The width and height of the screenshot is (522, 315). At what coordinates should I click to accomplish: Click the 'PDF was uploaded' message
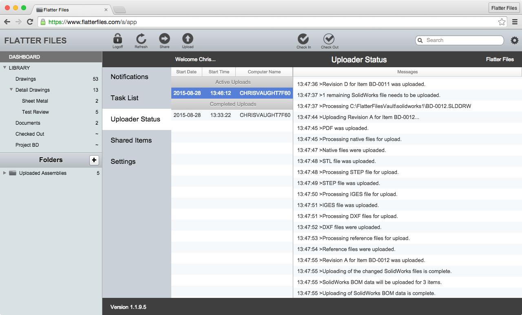(407, 128)
